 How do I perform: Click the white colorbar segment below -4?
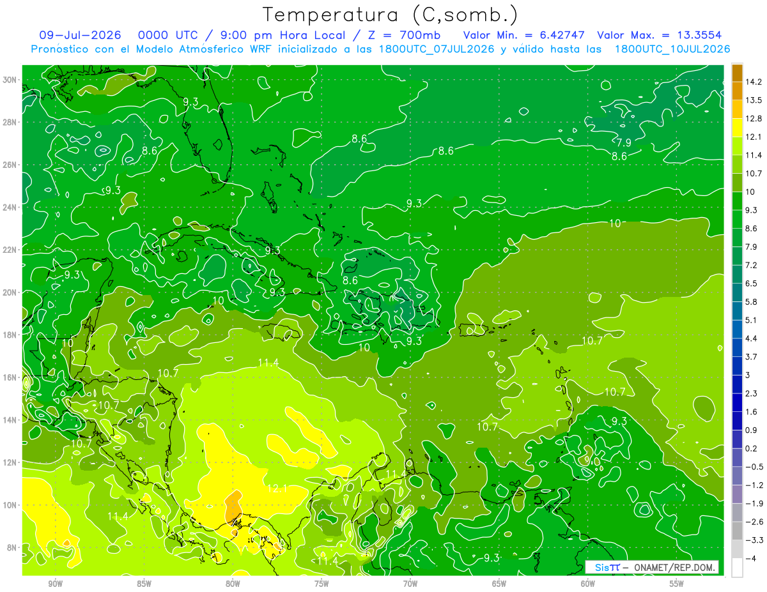(x=737, y=568)
